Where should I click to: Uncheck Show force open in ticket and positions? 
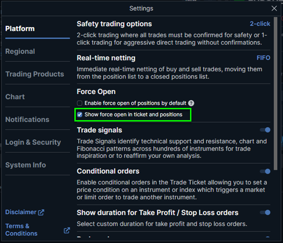click(80, 115)
